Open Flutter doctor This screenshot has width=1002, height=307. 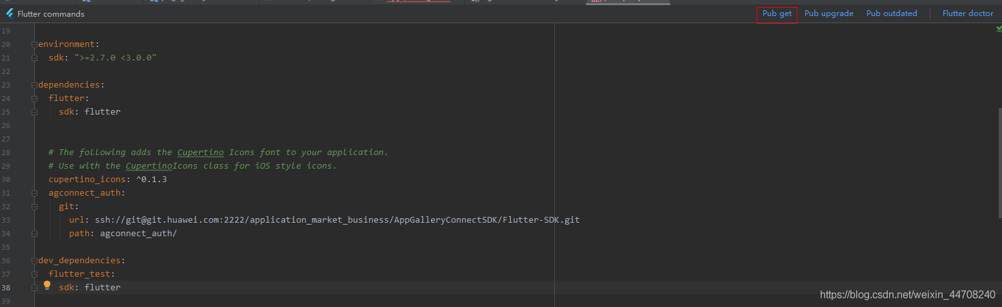click(x=968, y=14)
